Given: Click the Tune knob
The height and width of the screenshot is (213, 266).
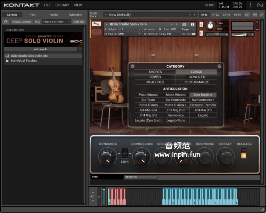Looking at the screenshot, I should pos(211,26).
